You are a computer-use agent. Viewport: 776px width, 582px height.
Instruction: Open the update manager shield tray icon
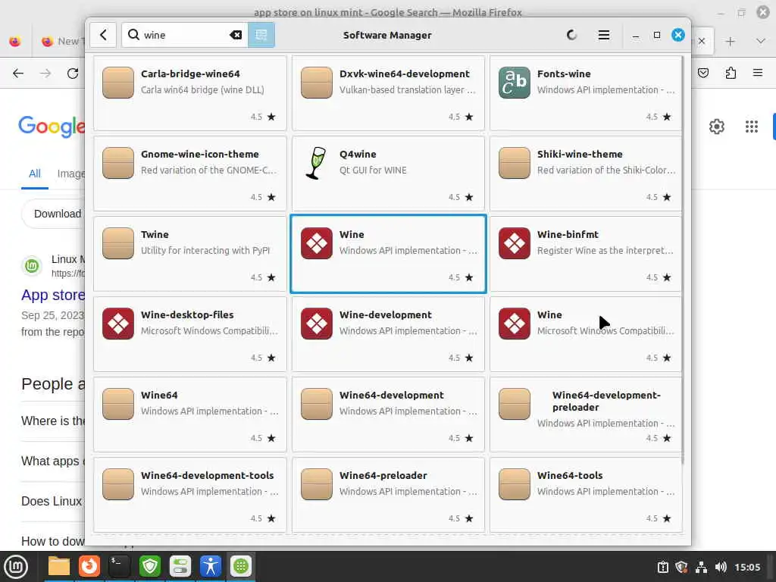pos(681,567)
